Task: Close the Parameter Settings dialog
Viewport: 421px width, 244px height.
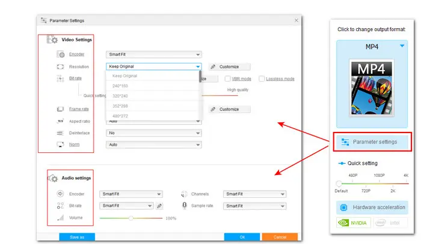Action: [x=296, y=20]
